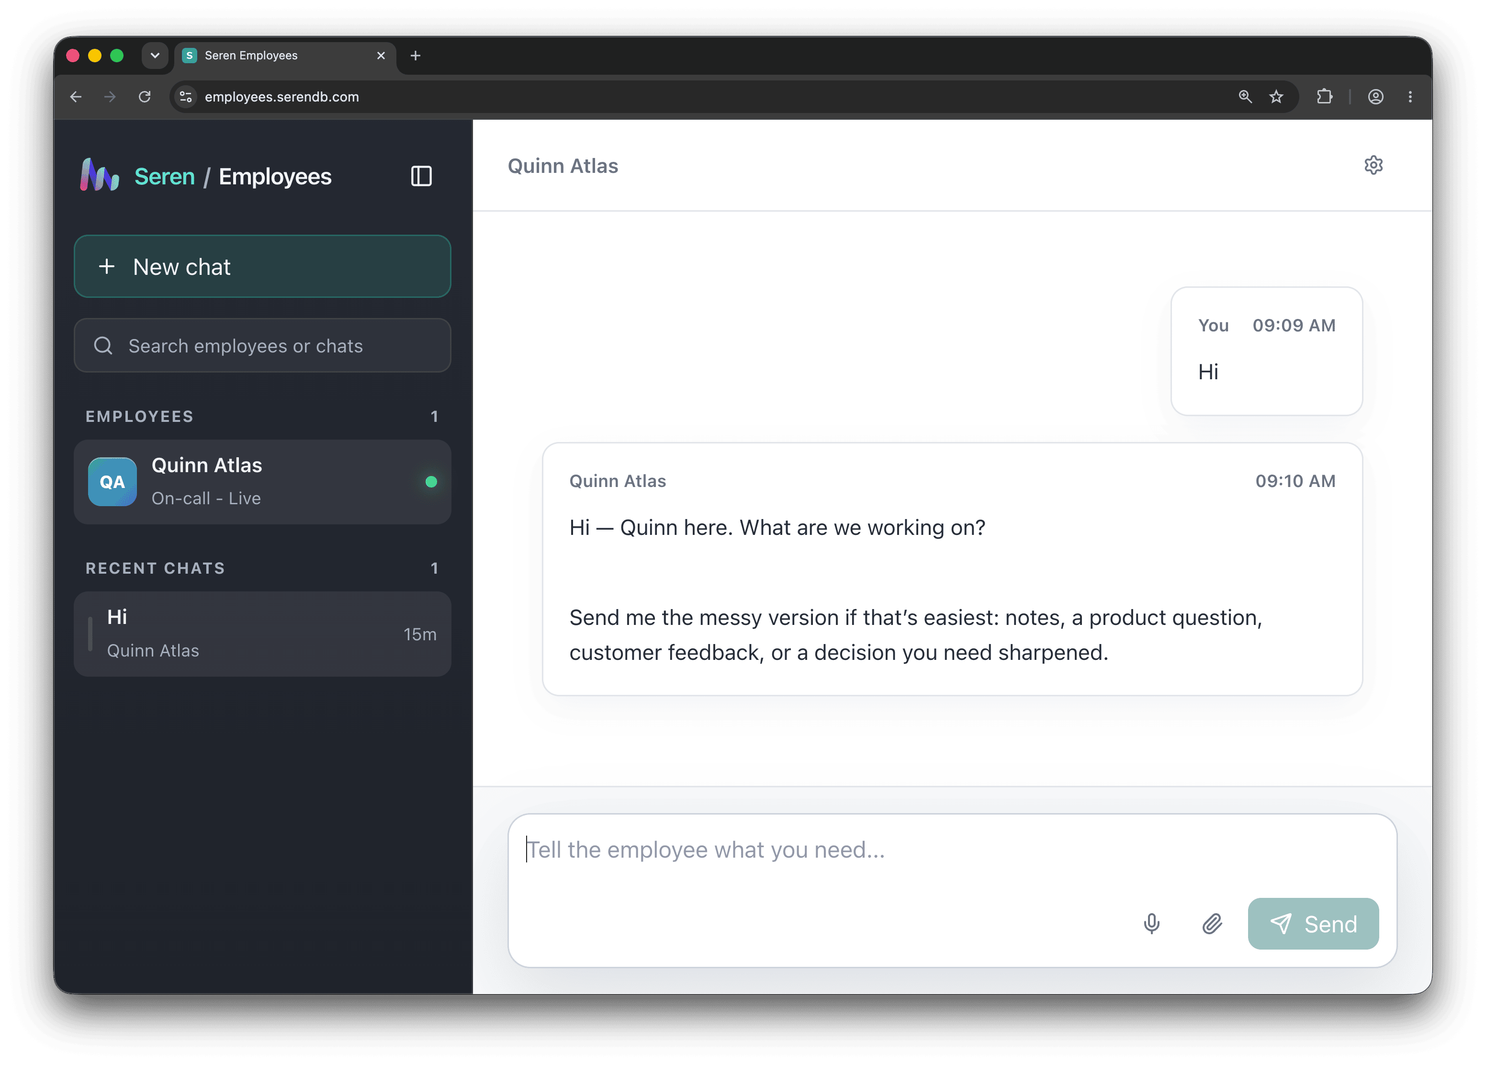Select Quinn Atlas employee entry
The image size is (1486, 1065).
tap(262, 482)
